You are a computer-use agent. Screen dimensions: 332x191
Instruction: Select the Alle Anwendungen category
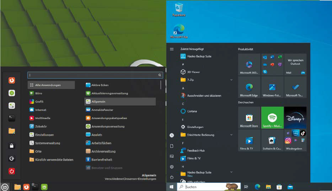click(x=51, y=85)
